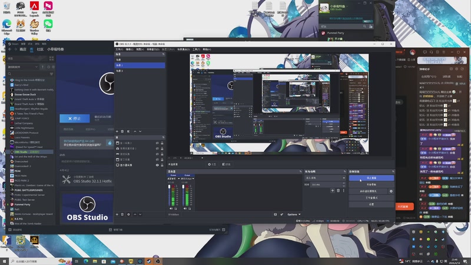Image resolution: width=471 pixels, height=265 pixels.
Task: Open OBS 视图(V) menu
Action: [140, 49]
